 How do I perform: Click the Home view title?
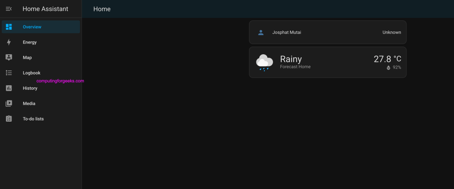(102, 9)
